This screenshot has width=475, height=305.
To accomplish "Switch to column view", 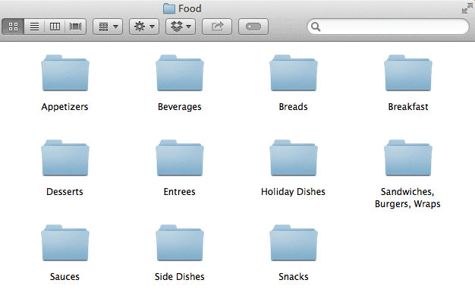I will (55, 27).
